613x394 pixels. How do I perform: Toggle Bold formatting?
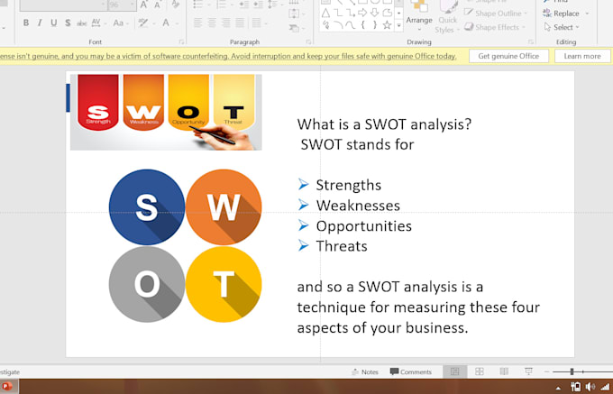coord(26,23)
